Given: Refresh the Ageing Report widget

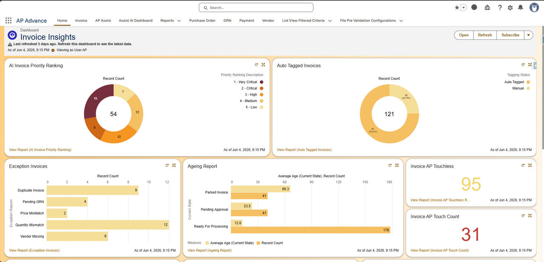Looking at the screenshot, I should [x=390, y=165].
